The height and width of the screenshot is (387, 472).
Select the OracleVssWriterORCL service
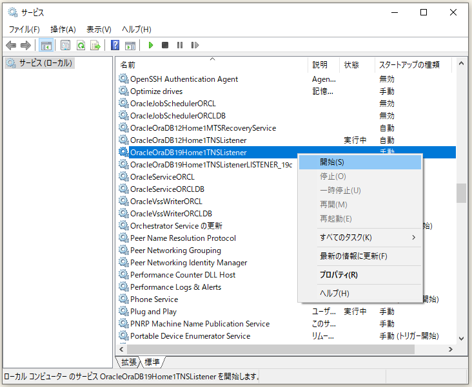(166, 202)
